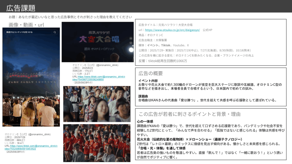Click the この広告が若者に刺さるポイント heading
This screenshot has width=292, height=164.
coord(189,114)
